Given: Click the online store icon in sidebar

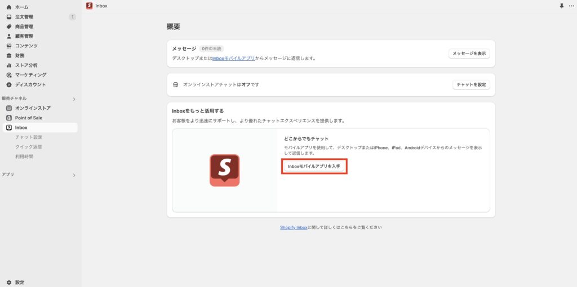Looking at the screenshot, I should click(9, 108).
